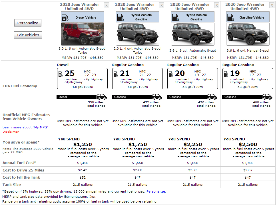
Task: Click the 3.0 L, 6 cyl, Automatic 8-spd, Turbo text
Action: tap(83, 51)
